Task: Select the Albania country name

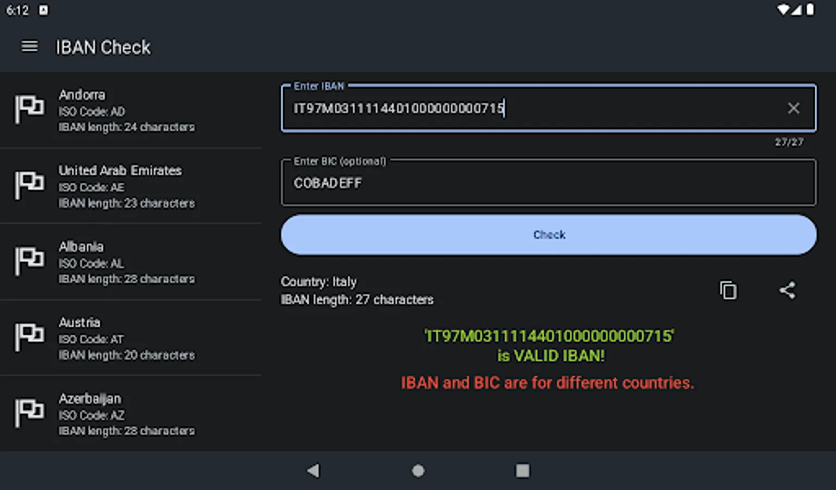Action: (x=81, y=247)
